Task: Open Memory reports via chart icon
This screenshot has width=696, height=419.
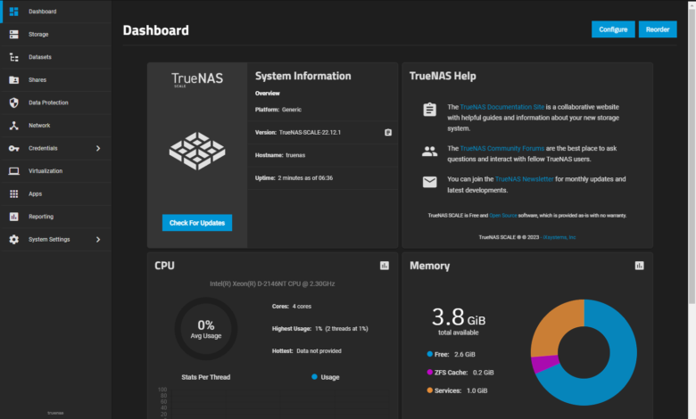Action: click(639, 266)
